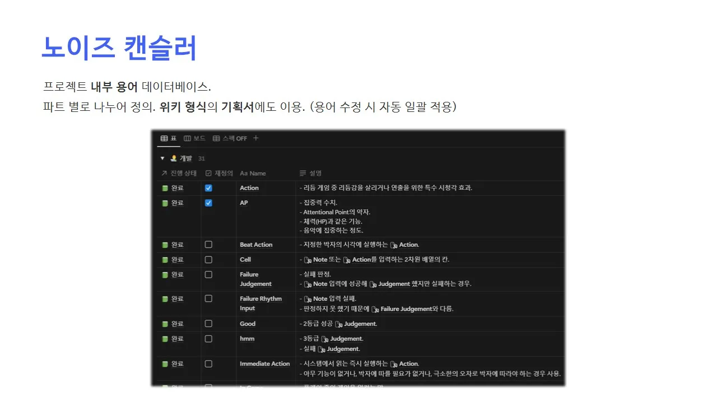Open the Action link in Immediate Action row
Screen dimensions: 717x403
[404, 364]
